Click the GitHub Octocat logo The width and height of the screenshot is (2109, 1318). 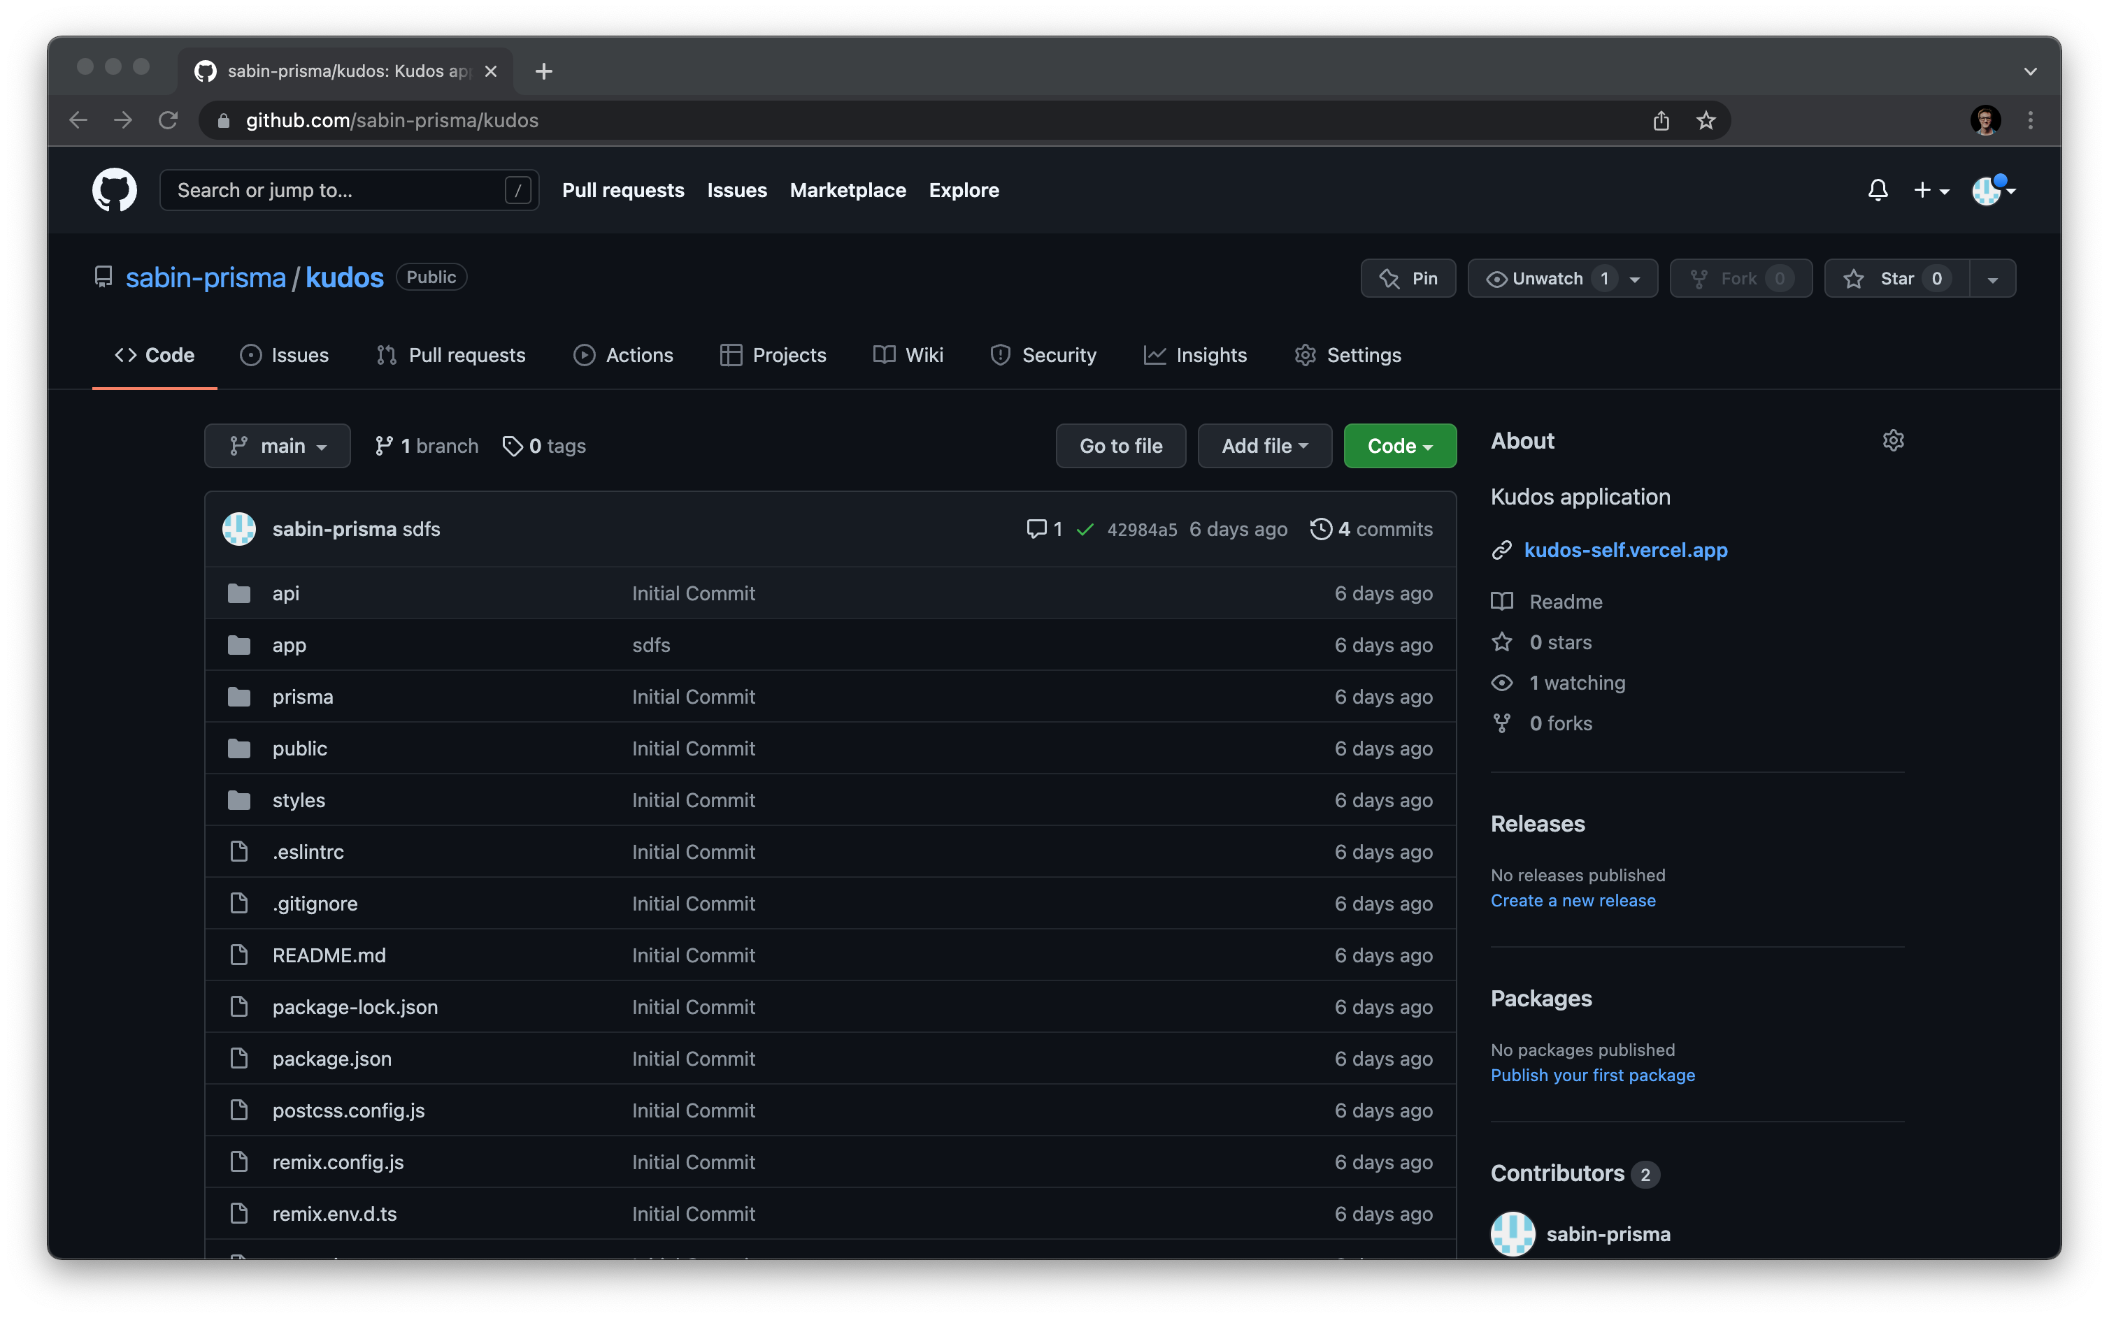[114, 190]
